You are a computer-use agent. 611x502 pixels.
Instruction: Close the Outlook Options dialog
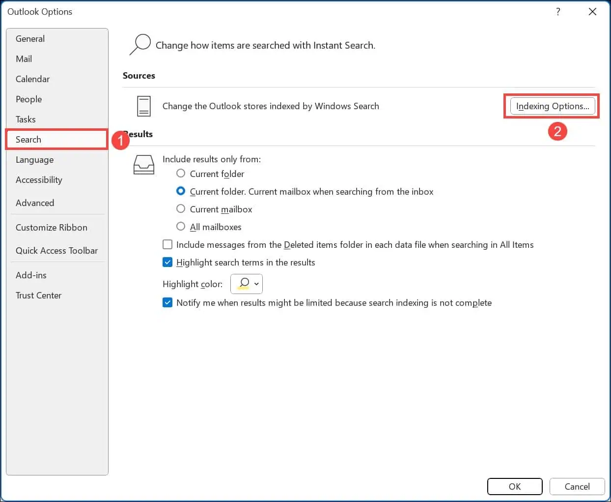[592, 11]
